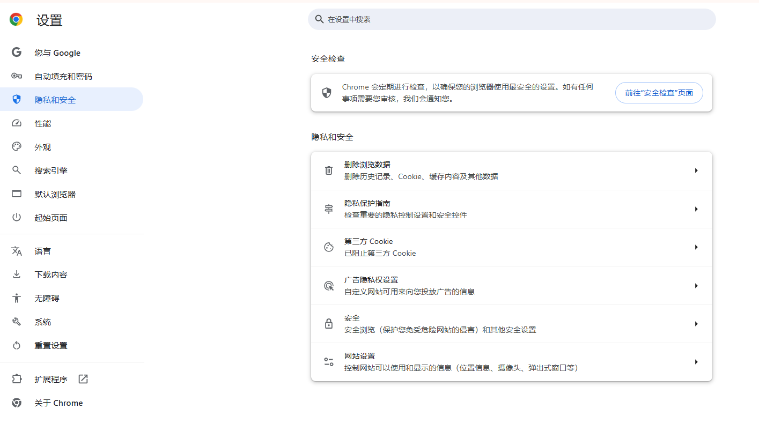Click the accessibility figure icon for 无障碍

[17, 298]
